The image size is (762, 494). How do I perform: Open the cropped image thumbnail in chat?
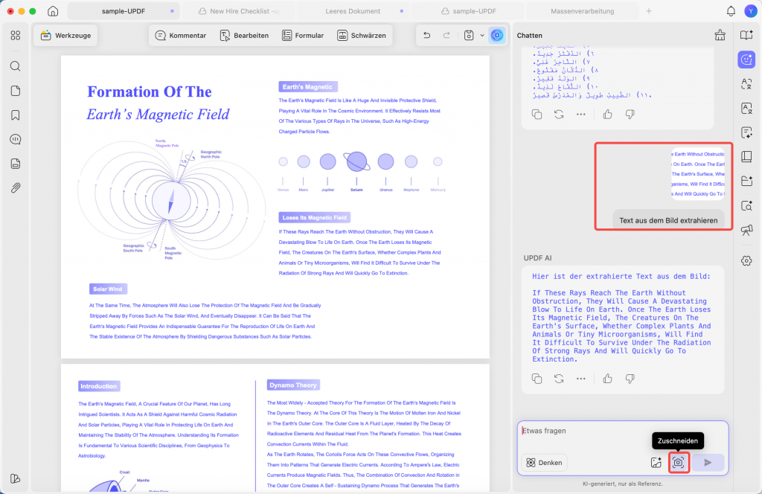pyautogui.click(x=698, y=174)
